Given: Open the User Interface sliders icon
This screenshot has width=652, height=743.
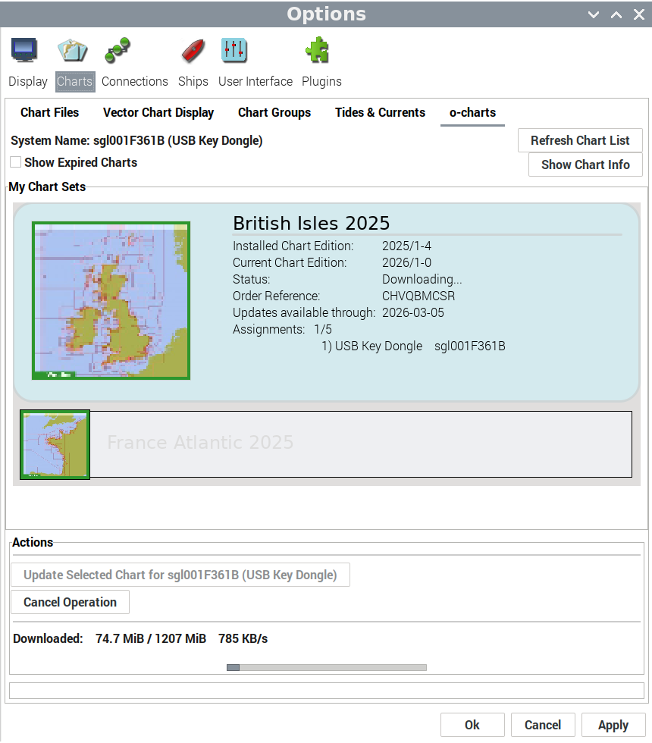Looking at the screenshot, I should pyautogui.click(x=234, y=50).
